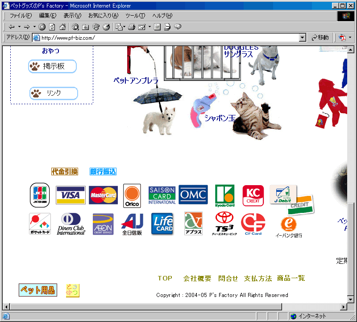357x322 pixels.
Task: Click the Toyota TS3 card logo
Action: (x=224, y=224)
